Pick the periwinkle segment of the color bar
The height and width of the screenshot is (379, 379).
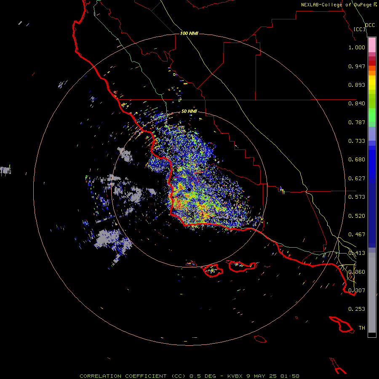pos(372,133)
